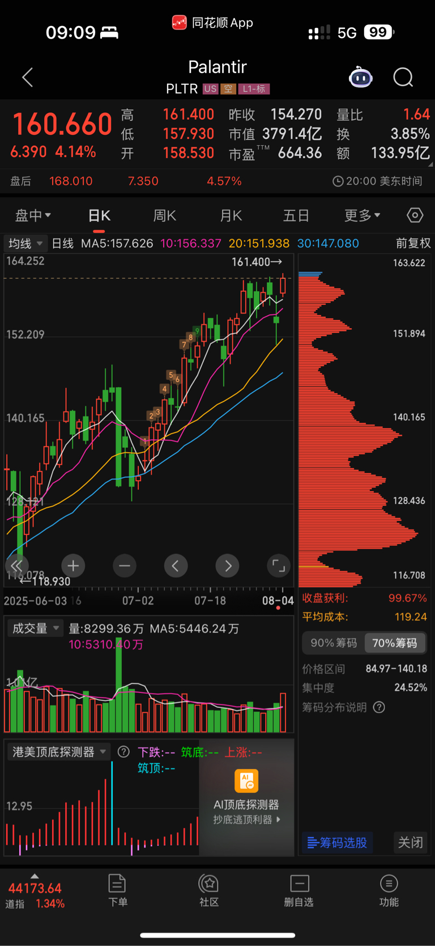Tap the L1-标 quote level badge

point(254,89)
